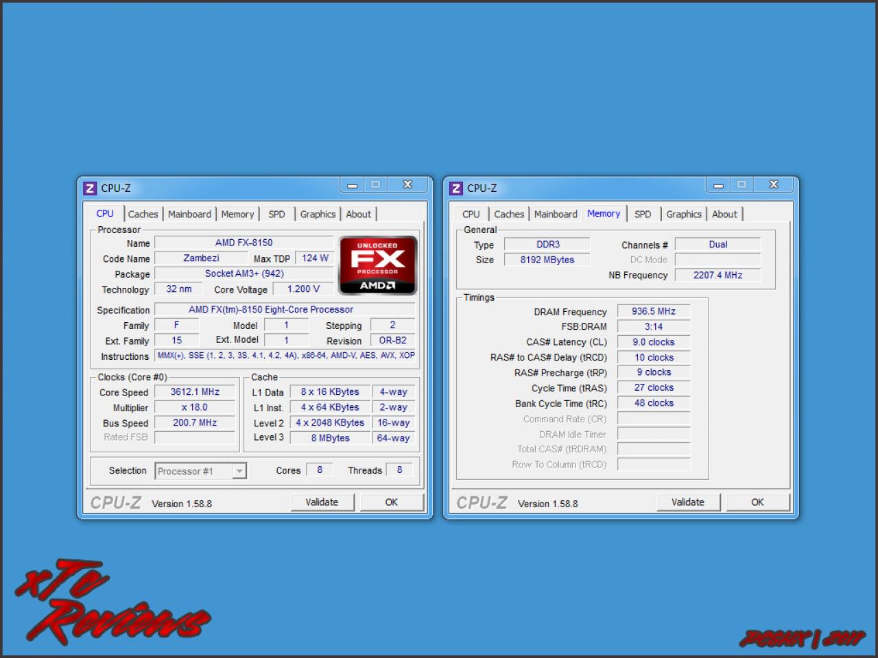This screenshot has height=658, width=878.
Task: Click the 64-way Level 3 associativity value
Action: (x=394, y=438)
